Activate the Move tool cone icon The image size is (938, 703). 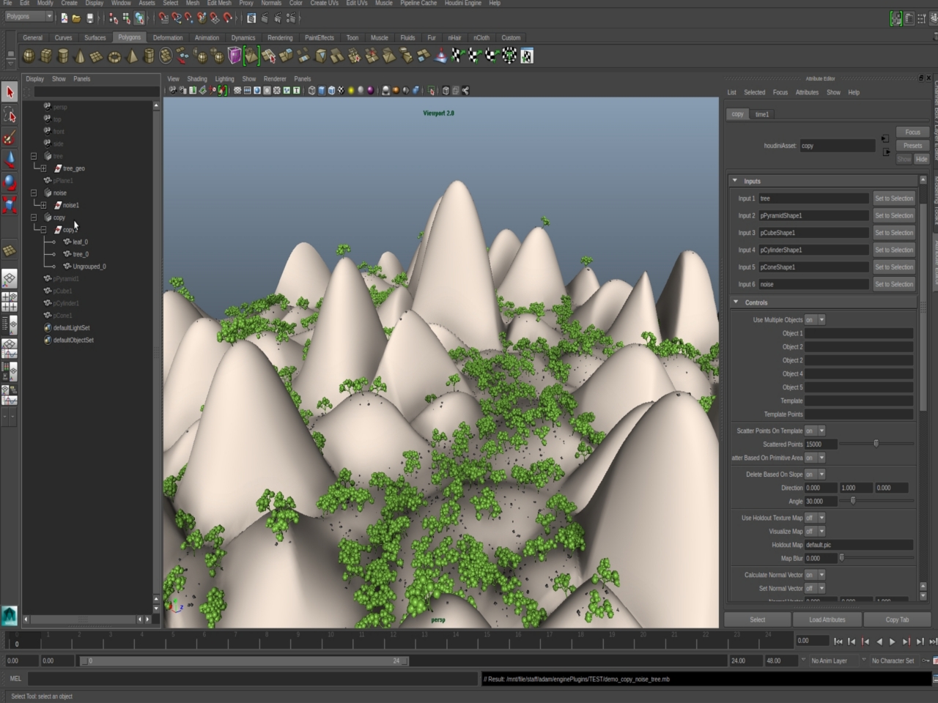click(10, 160)
